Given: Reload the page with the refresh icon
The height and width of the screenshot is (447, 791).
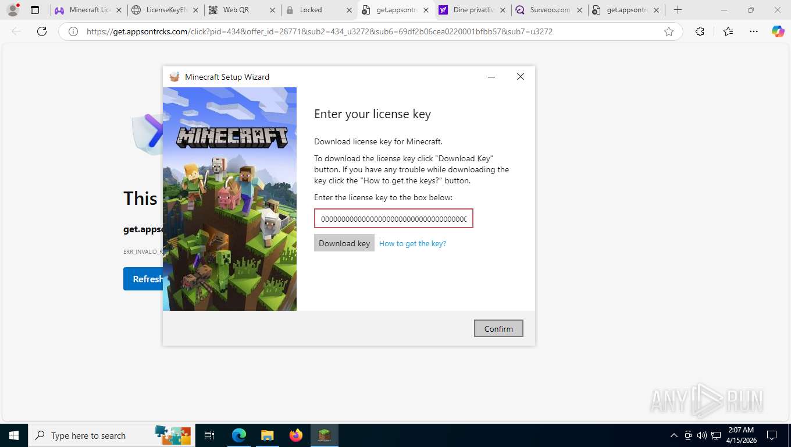Looking at the screenshot, I should [42, 31].
